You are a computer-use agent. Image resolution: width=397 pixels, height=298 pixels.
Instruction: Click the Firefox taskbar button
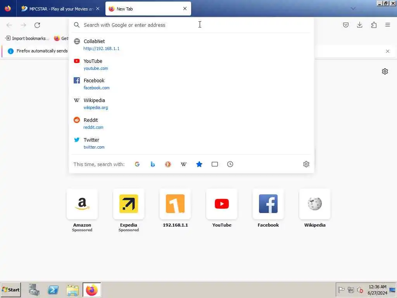91,289
